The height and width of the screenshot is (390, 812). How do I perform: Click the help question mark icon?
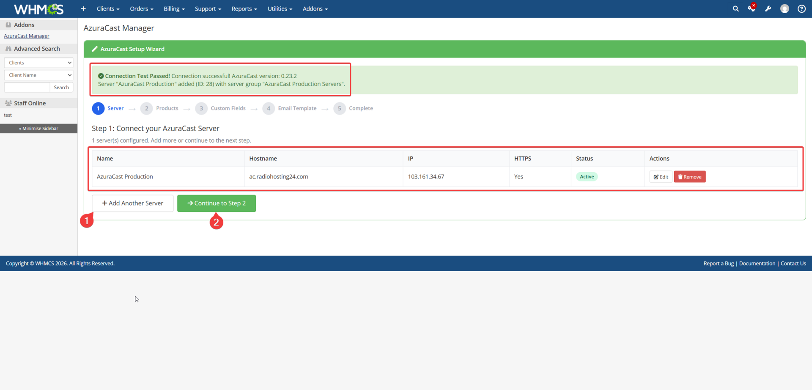801,8
